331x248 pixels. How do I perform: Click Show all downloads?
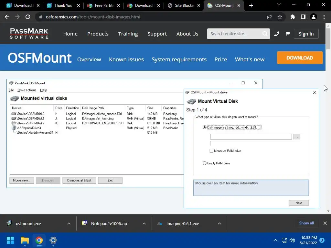coord(306,223)
